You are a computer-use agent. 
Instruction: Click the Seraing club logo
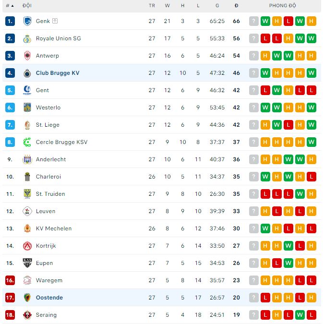[27, 315]
